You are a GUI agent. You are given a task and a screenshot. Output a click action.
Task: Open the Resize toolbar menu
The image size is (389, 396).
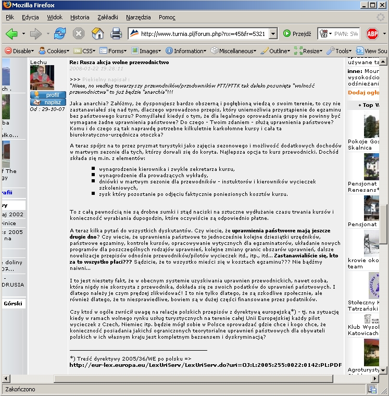coord(308,51)
